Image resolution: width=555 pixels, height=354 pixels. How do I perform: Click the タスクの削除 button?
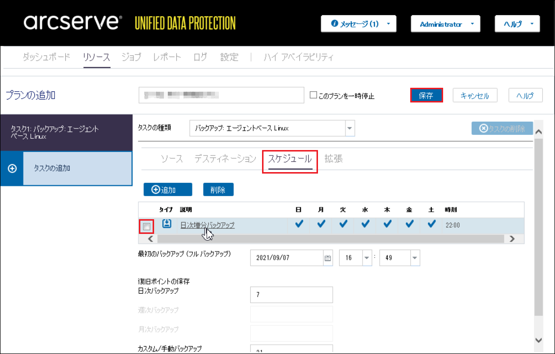click(502, 128)
